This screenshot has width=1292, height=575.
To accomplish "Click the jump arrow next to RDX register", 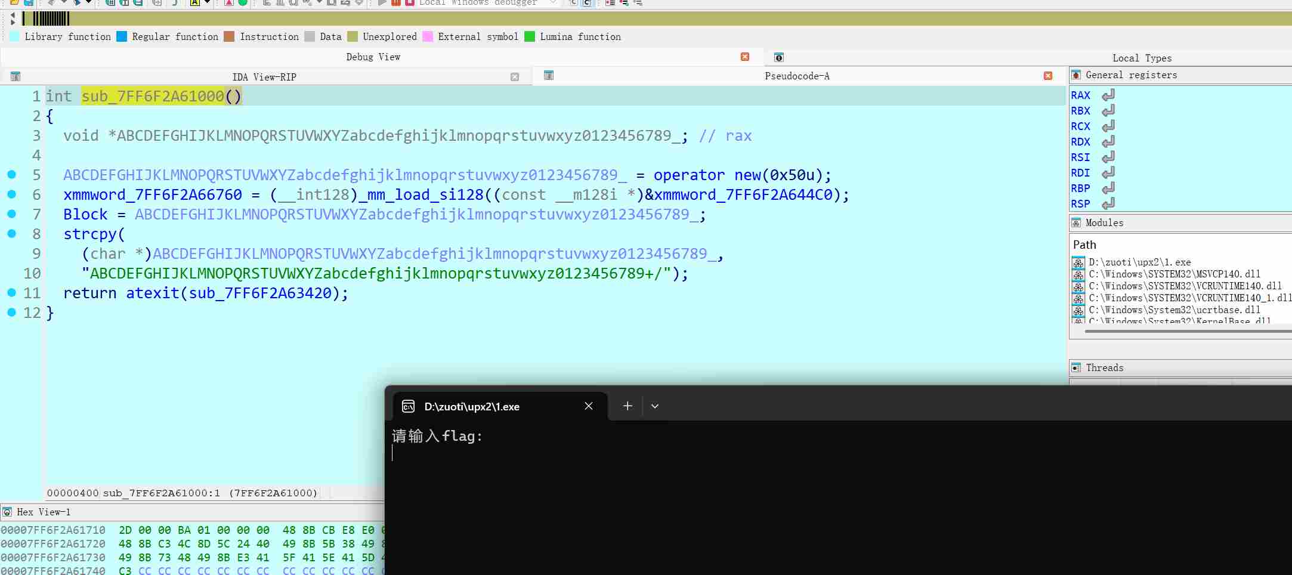I will point(1108,142).
